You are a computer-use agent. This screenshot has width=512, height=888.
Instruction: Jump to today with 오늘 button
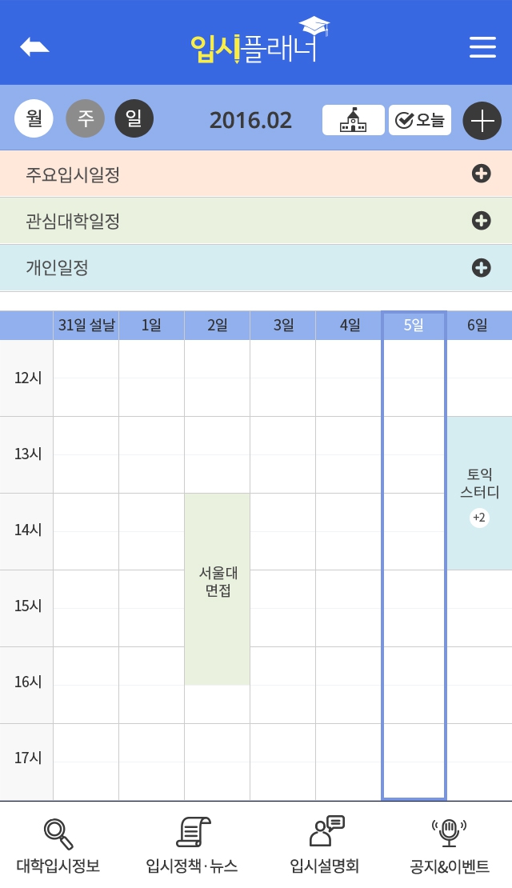pyautogui.click(x=420, y=120)
